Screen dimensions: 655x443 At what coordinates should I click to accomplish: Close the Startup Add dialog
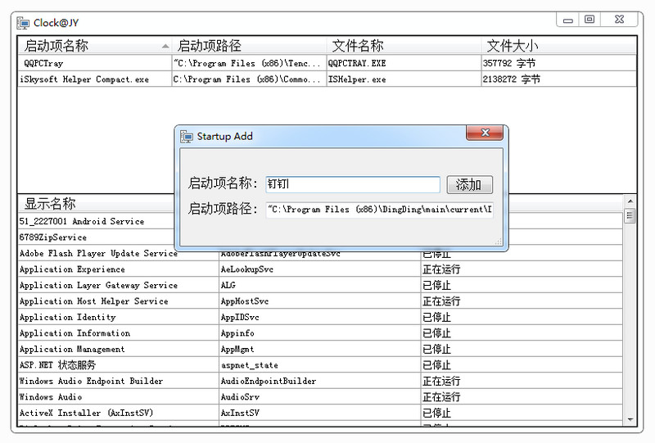[x=485, y=133]
